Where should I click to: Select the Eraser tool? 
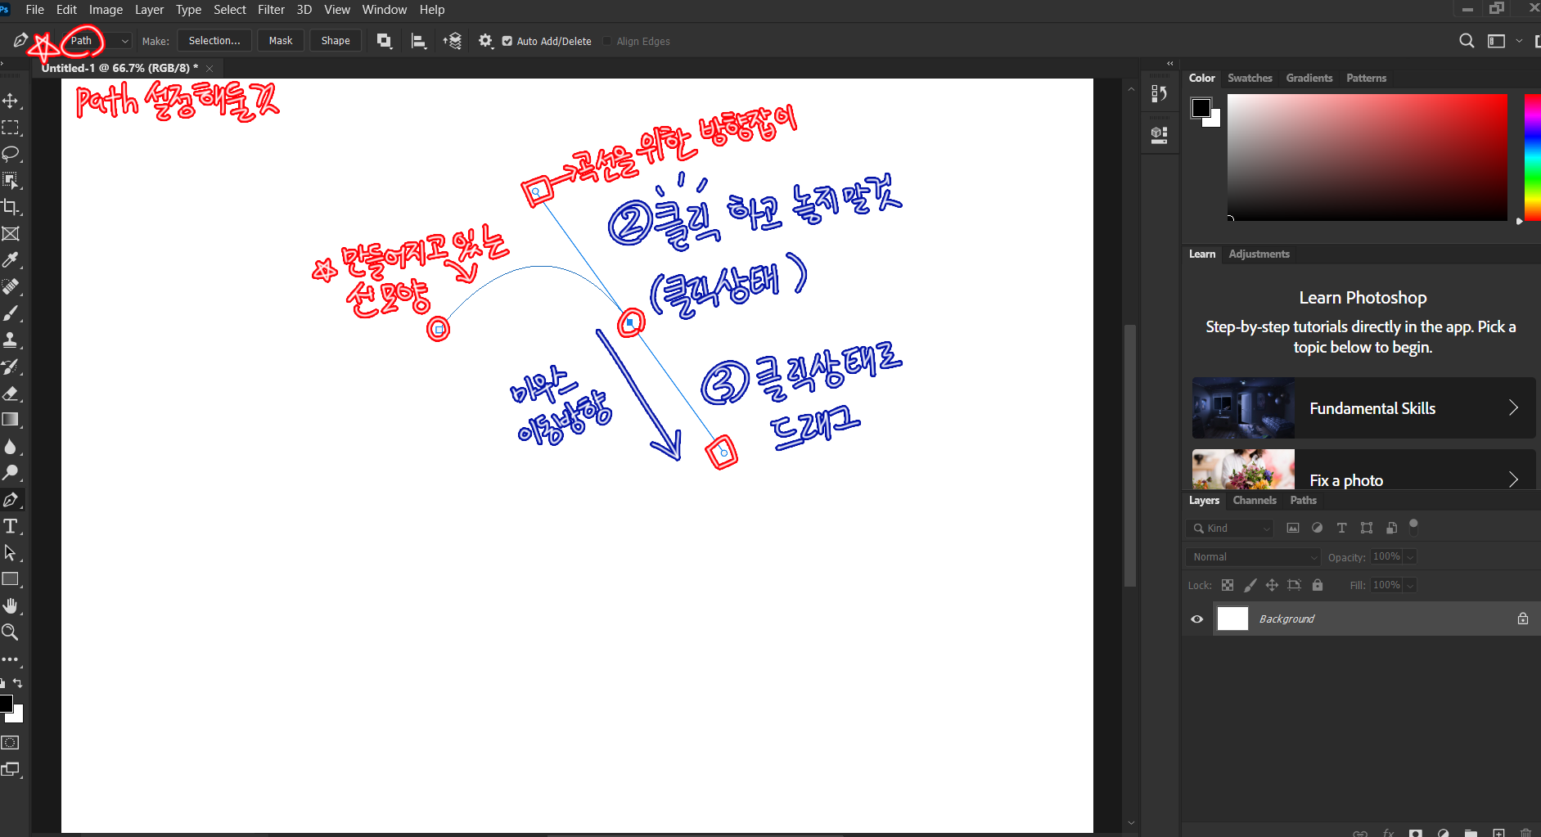[11, 394]
